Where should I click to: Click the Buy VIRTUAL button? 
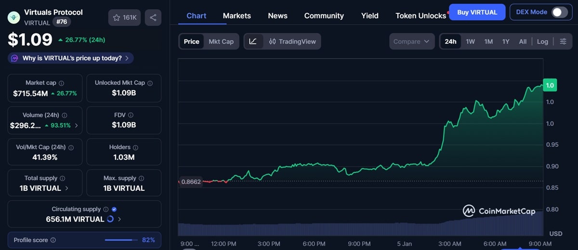click(x=477, y=12)
